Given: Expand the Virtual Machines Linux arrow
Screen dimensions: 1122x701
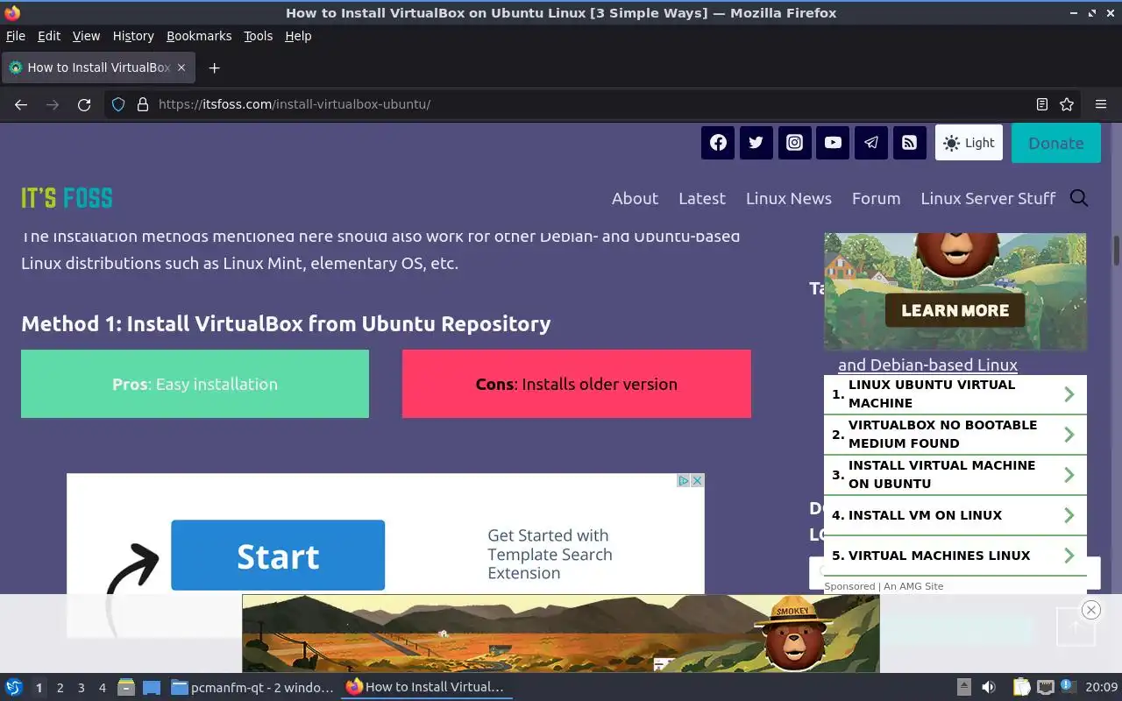Looking at the screenshot, I should point(1069,556).
